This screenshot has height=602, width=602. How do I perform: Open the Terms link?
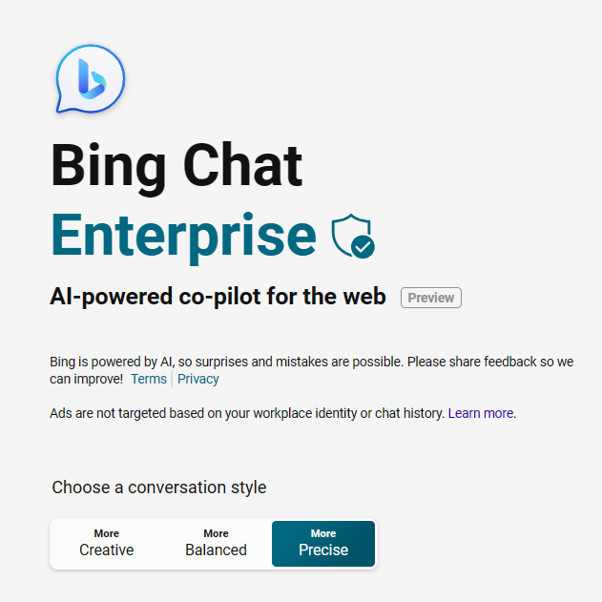(149, 379)
